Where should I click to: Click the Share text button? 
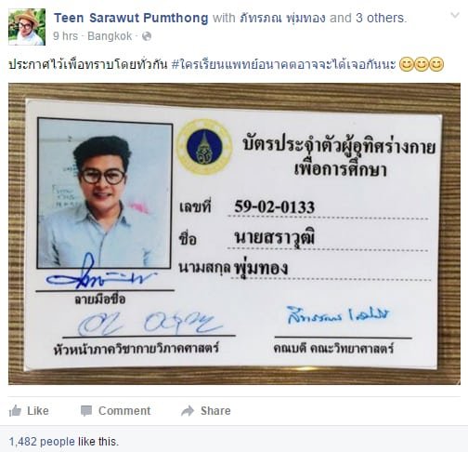215,411
